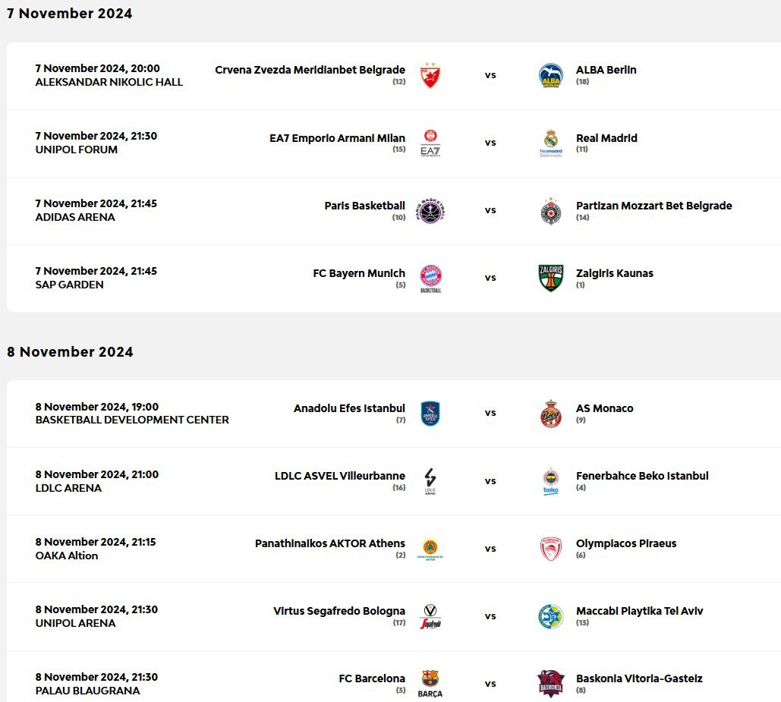The width and height of the screenshot is (781, 702).
Task: Click the Partizan Belgrade team logo
Action: pyautogui.click(x=551, y=210)
